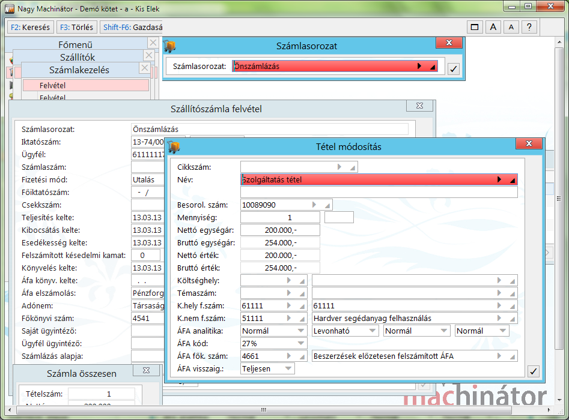Open the Levonható dropdown
This screenshot has height=420, width=569.
[373, 331]
